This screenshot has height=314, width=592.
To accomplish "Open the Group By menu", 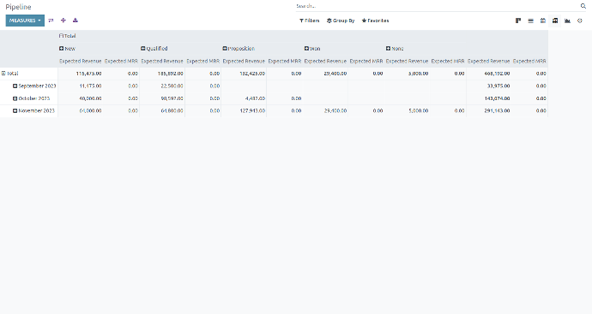I will tap(341, 21).
